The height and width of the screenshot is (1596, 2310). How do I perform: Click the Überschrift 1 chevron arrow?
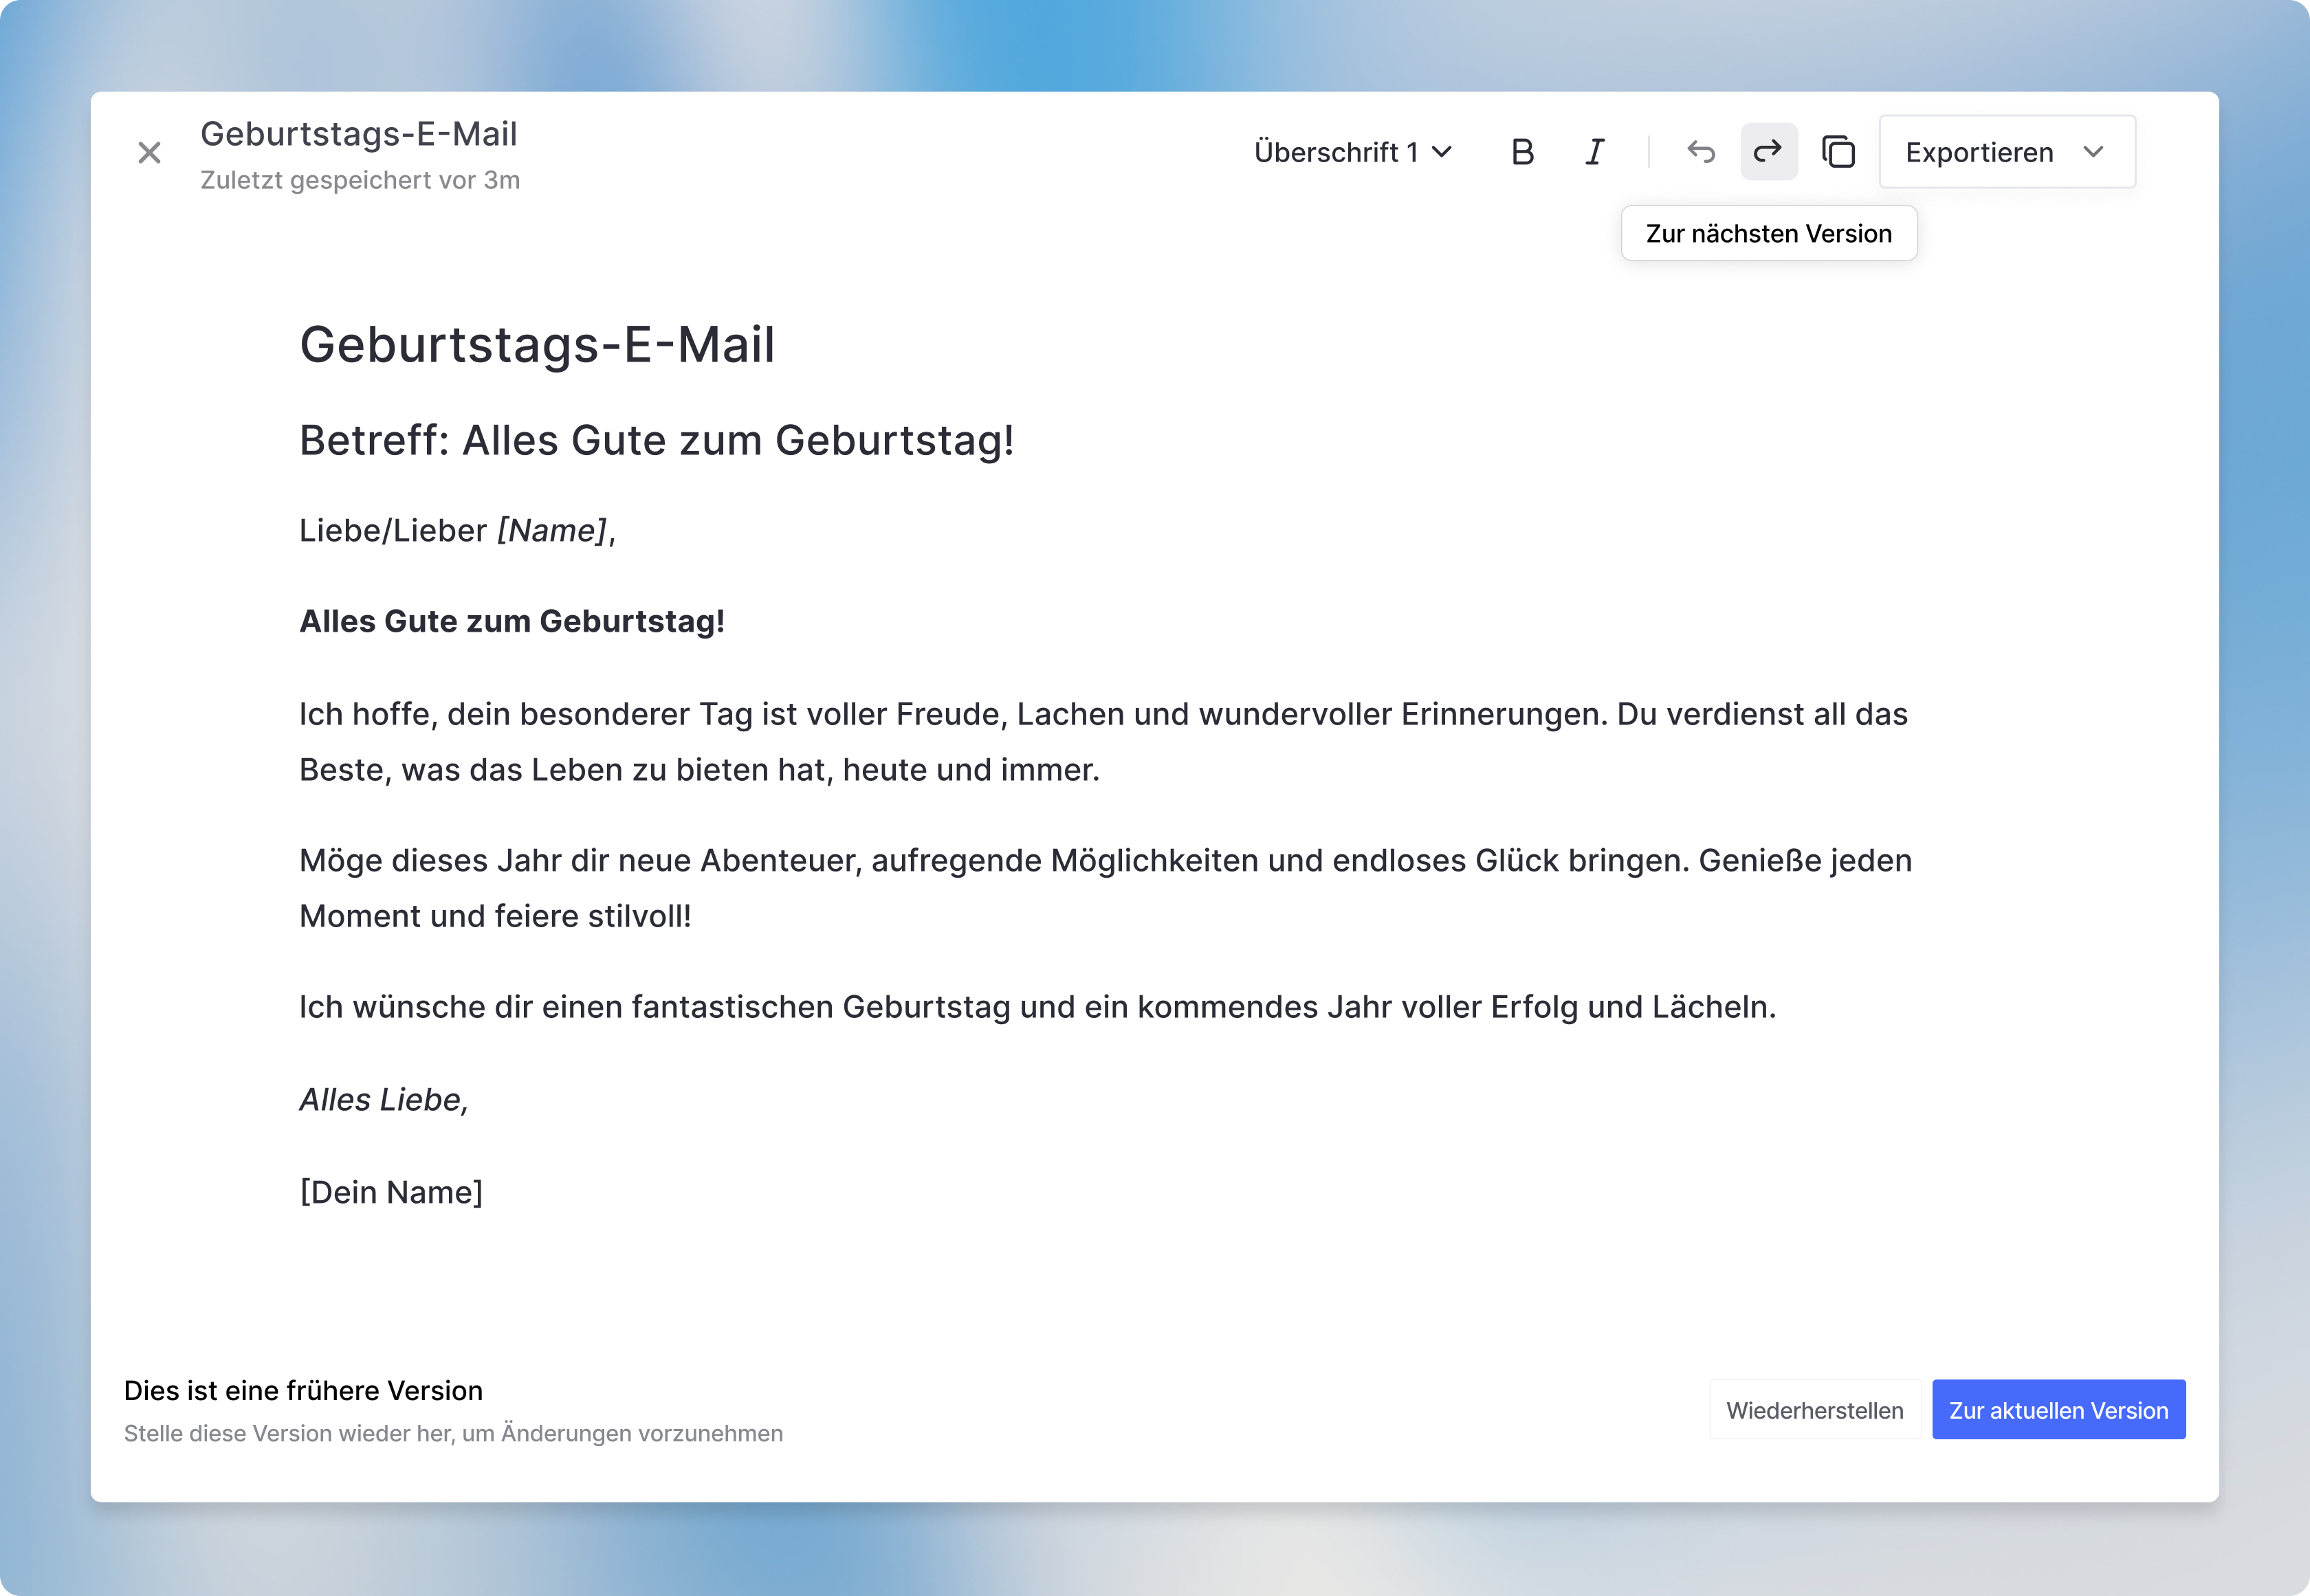pos(1442,152)
